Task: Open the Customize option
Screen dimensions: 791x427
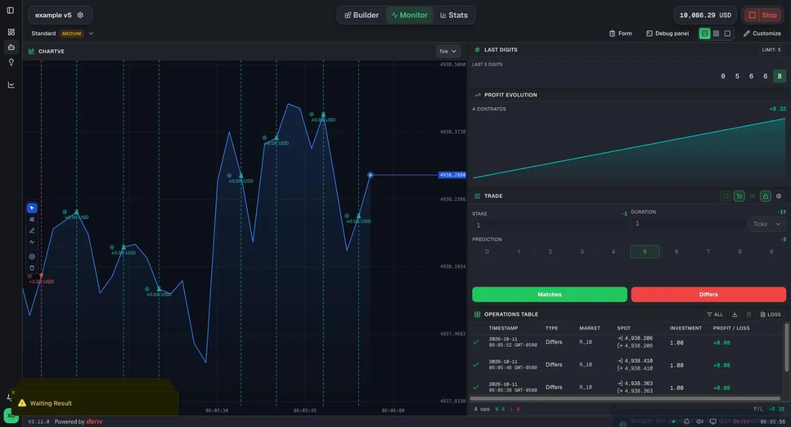Action: (x=762, y=34)
